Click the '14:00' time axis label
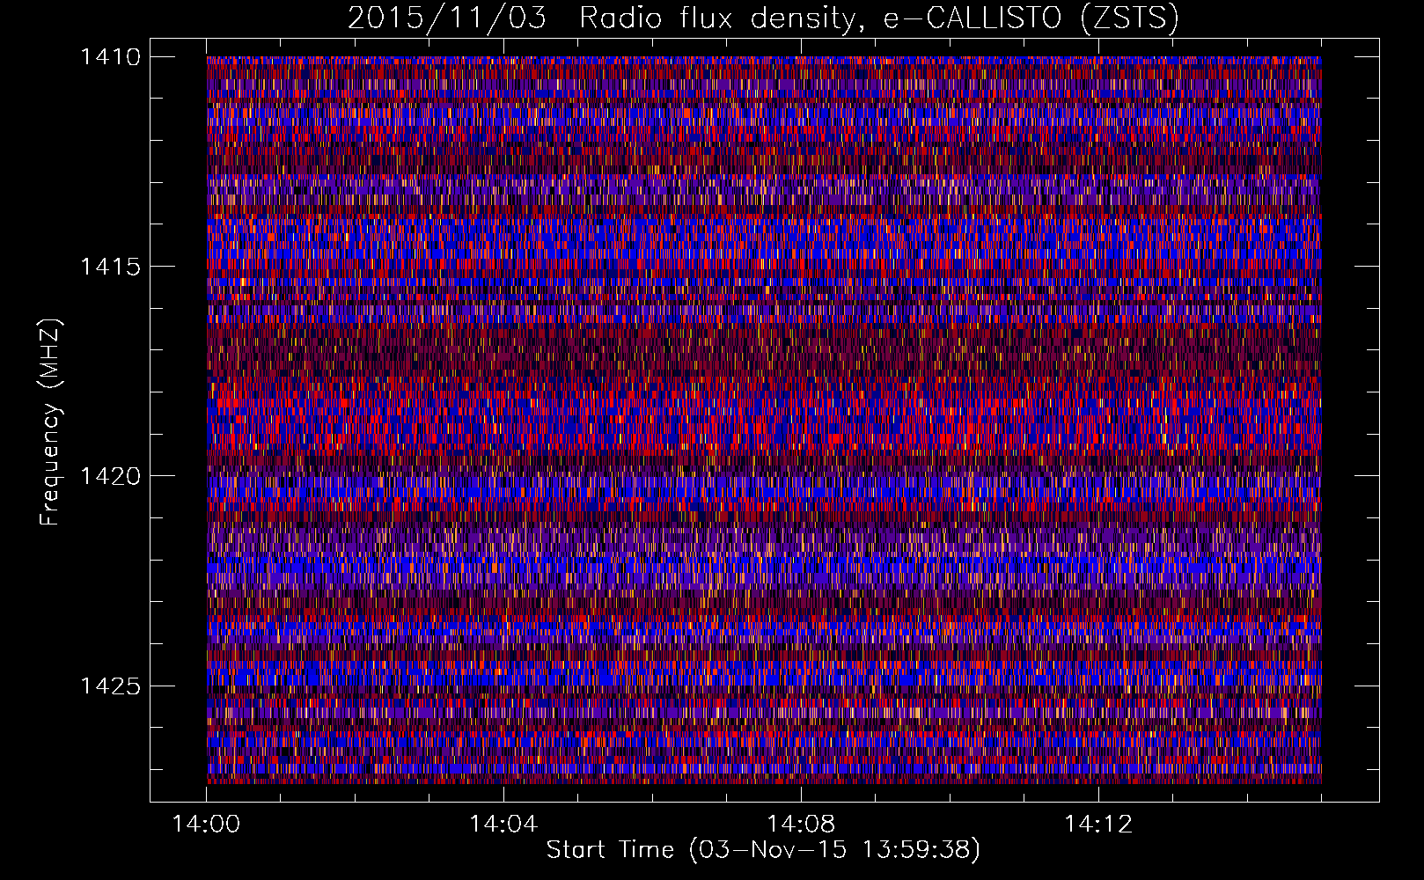1424x880 pixels. (x=206, y=825)
